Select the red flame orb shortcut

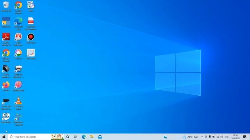tap(18, 39)
